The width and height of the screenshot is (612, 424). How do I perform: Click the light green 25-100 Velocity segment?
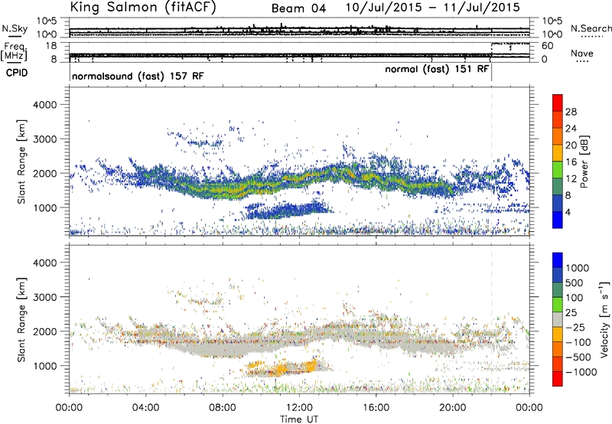point(558,304)
